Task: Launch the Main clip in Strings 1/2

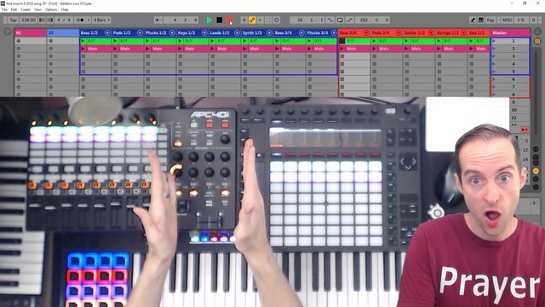Action: [439, 49]
